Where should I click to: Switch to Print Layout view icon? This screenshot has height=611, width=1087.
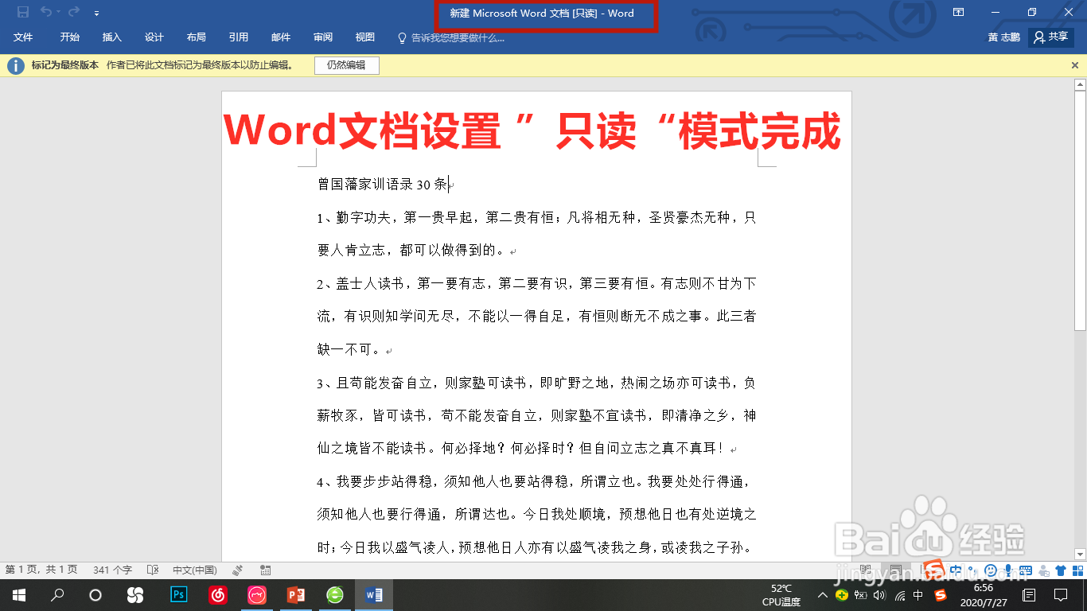pos(896,570)
